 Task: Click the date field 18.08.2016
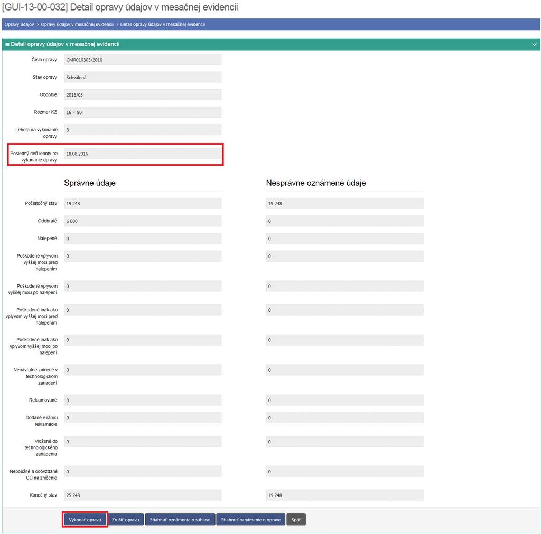[143, 154]
